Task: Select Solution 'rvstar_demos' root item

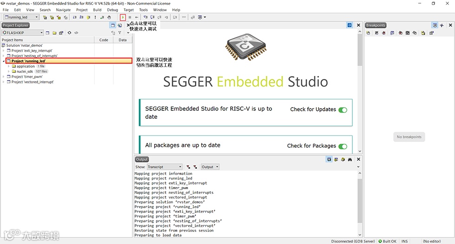Action: pyautogui.click(x=24, y=45)
